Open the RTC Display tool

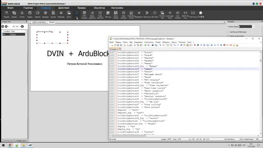[x=84, y=15]
